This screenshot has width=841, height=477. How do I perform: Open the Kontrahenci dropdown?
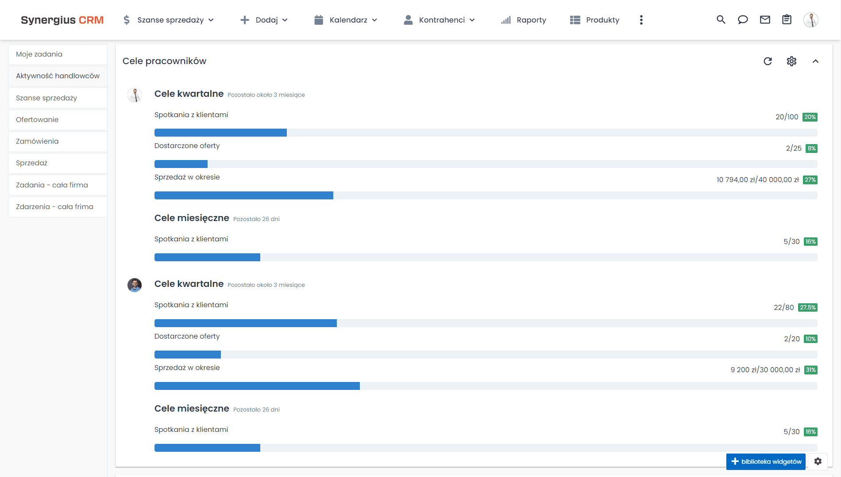(x=439, y=20)
